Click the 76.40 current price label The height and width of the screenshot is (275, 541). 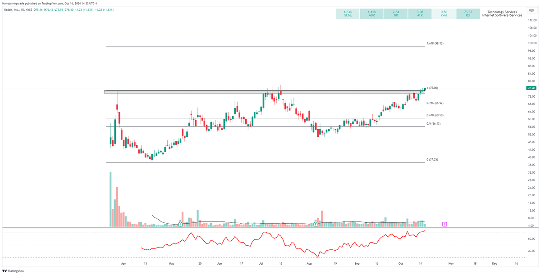coord(531,88)
